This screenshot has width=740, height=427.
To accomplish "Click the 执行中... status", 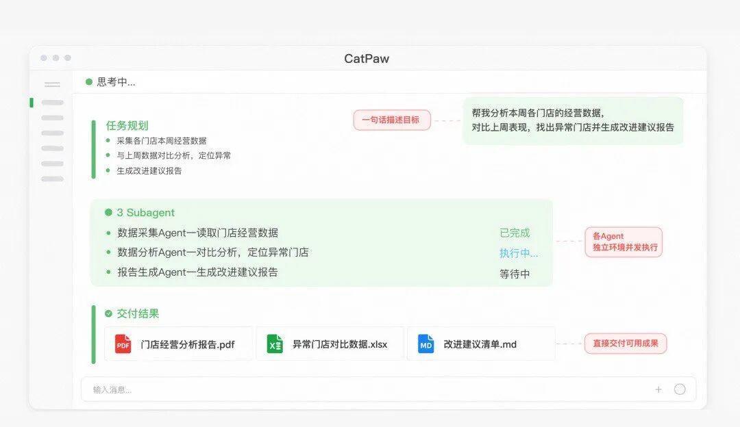I will (519, 254).
